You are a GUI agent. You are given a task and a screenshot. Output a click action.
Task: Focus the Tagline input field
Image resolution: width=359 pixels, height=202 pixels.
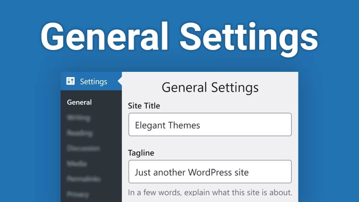coord(210,172)
